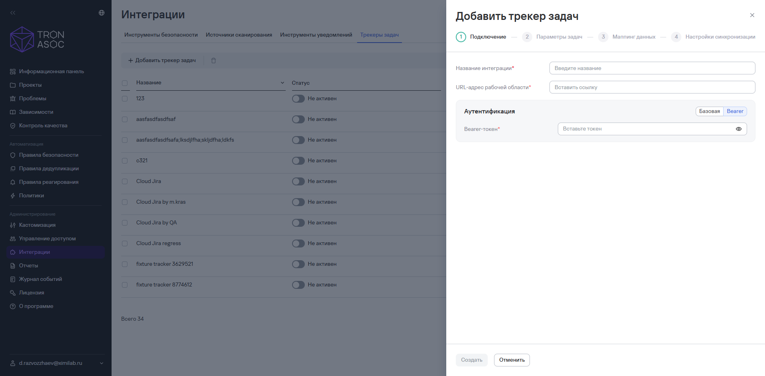The image size is (765, 376).
Task: Switch to Источники сканирования tab
Action: pos(239,35)
